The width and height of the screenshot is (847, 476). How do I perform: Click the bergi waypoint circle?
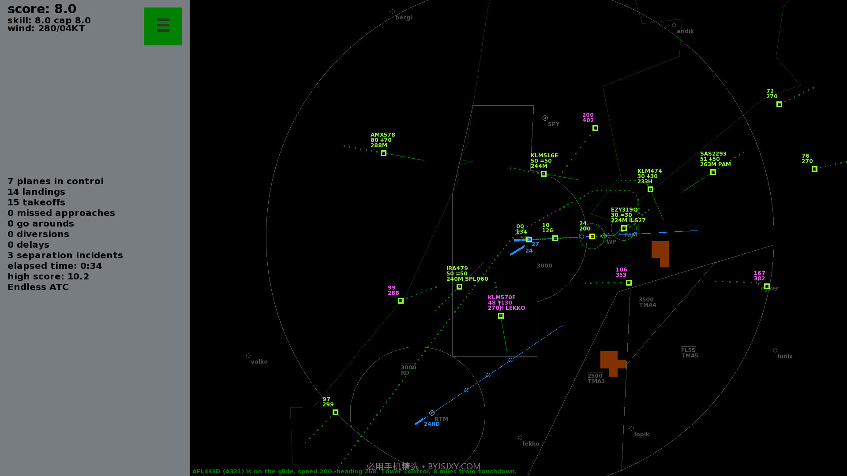393,11
